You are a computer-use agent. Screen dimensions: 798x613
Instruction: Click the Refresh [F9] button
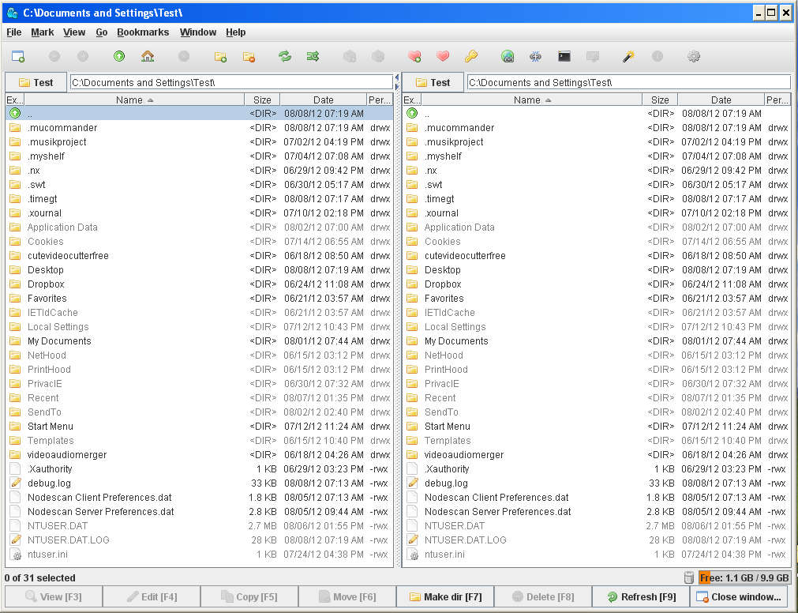pyautogui.click(x=640, y=596)
